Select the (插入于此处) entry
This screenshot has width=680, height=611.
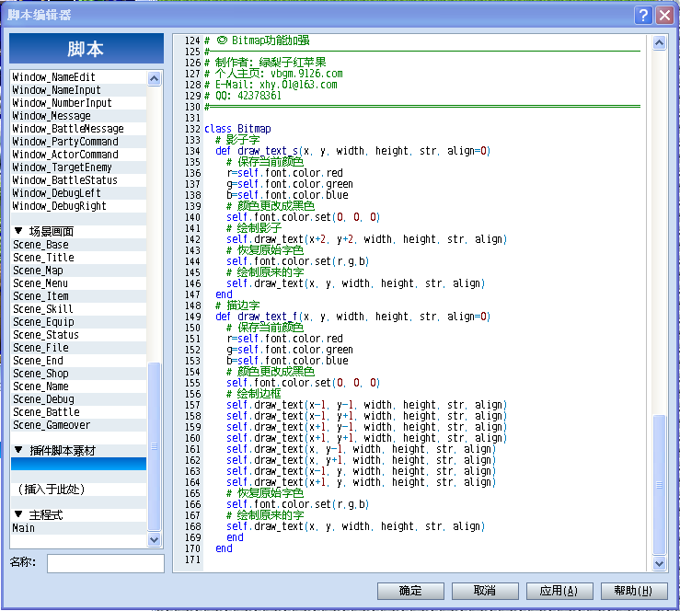(78, 490)
